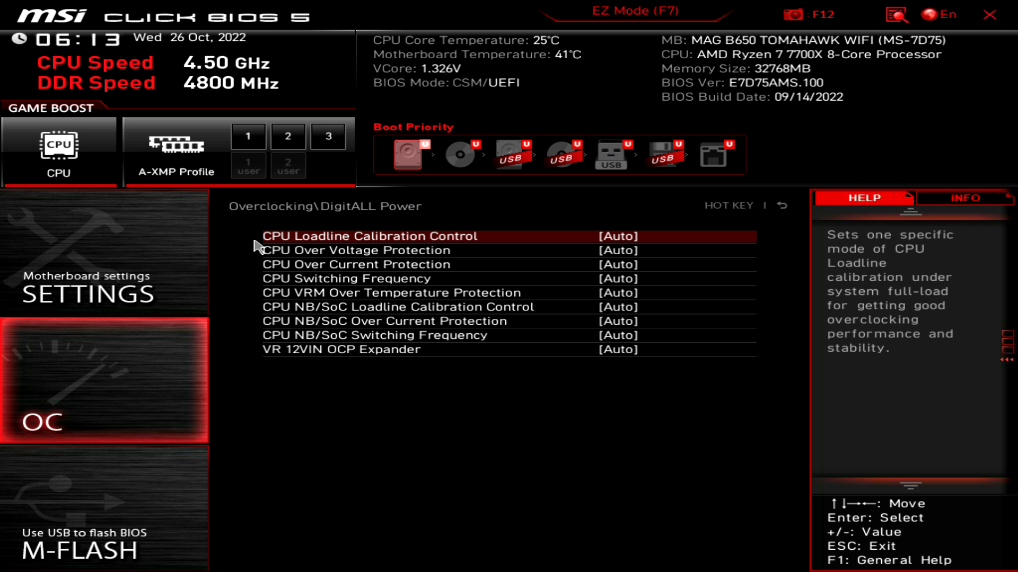Click the EZ Mode F7 toggle icon
1018x572 pixels.
click(x=635, y=10)
